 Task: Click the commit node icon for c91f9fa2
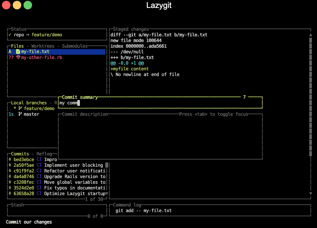tap(10, 171)
